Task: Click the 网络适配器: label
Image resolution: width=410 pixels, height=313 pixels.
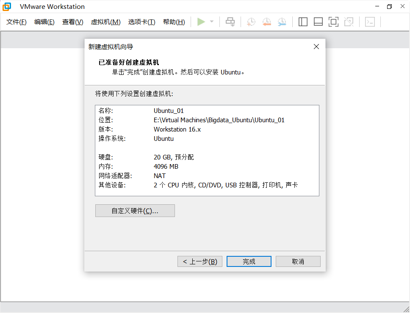Action: [115, 176]
